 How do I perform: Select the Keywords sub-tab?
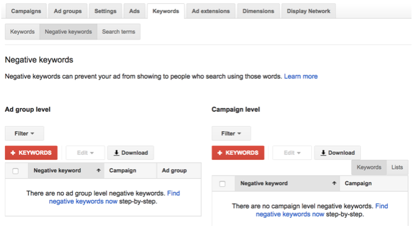pos(23,32)
